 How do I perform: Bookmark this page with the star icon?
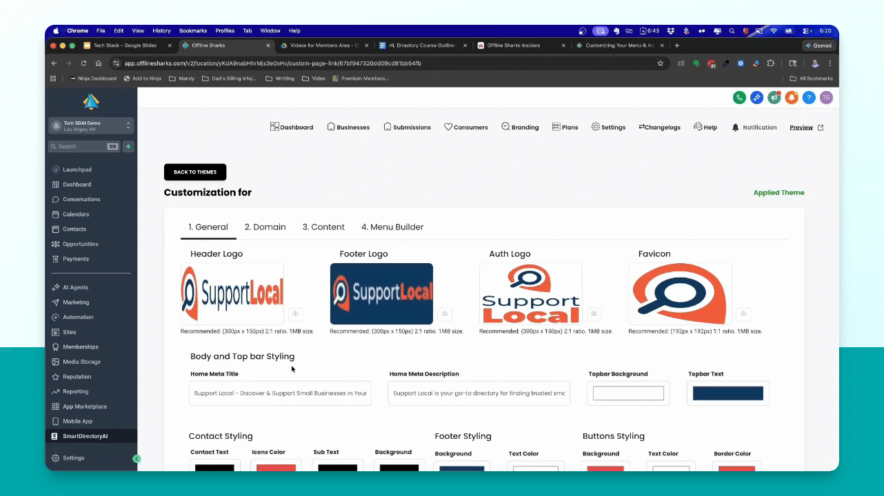tap(660, 63)
